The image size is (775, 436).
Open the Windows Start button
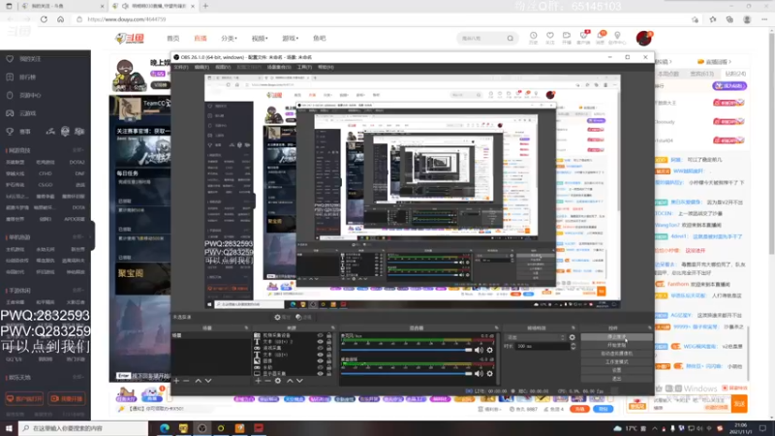tap(9, 428)
